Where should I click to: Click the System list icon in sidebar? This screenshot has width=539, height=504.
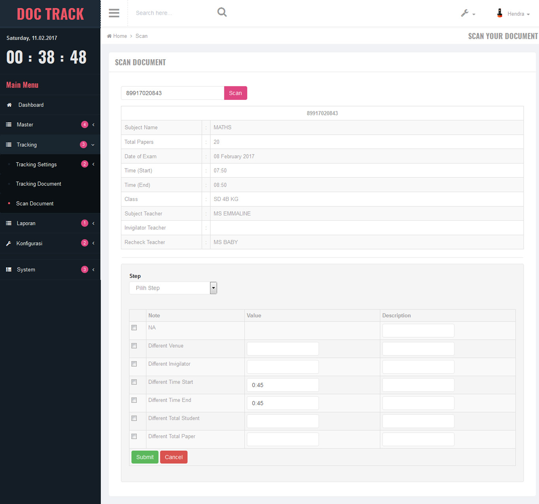pyautogui.click(x=9, y=270)
